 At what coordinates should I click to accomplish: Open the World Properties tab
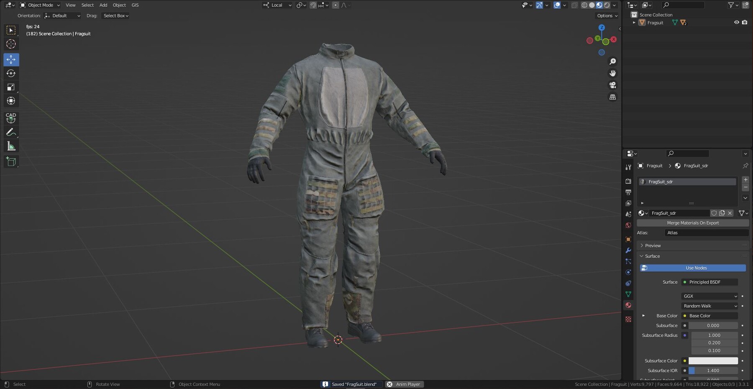coord(628,225)
